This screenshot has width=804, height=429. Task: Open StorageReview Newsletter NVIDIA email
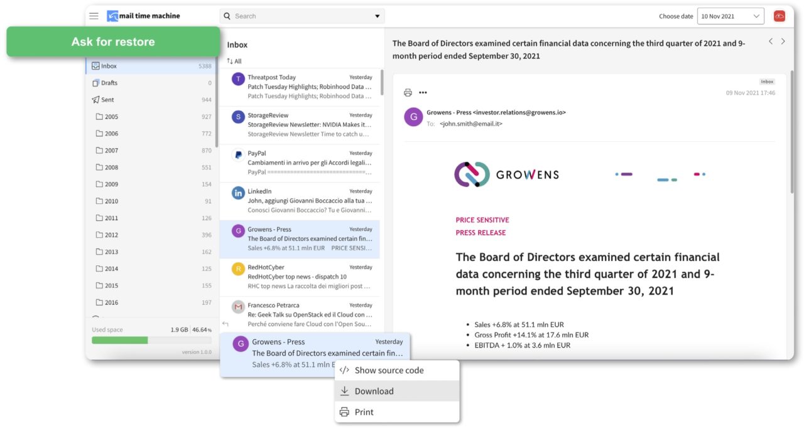tap(300, 125)
